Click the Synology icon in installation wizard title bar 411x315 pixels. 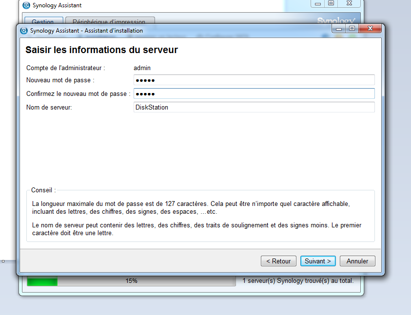click(24, 31)
